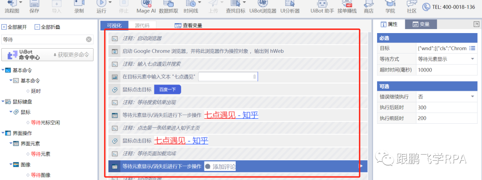Select the 等待光标空闲 command
The width and height of the screenshot is (482, 180).
[45, 123]
